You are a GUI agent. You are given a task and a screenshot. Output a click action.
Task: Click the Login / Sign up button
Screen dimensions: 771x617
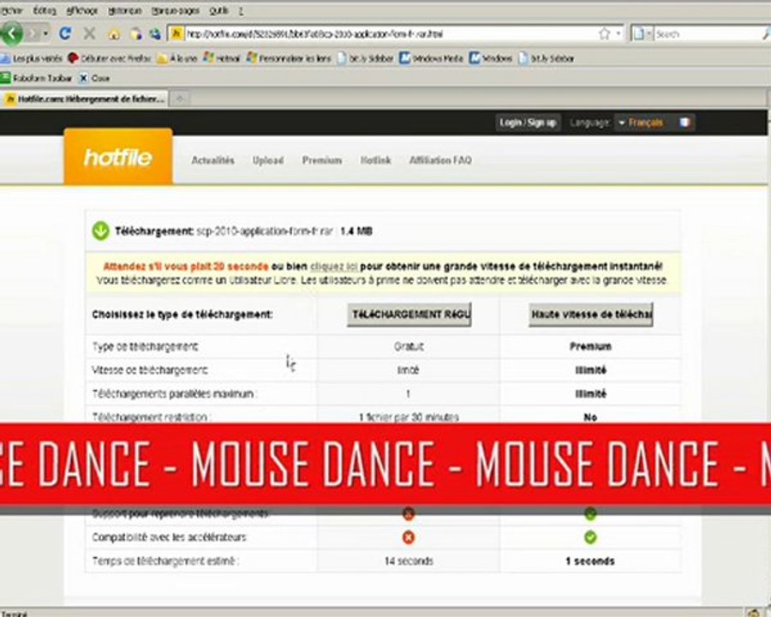pyautogui.click(x=528, y=123)
